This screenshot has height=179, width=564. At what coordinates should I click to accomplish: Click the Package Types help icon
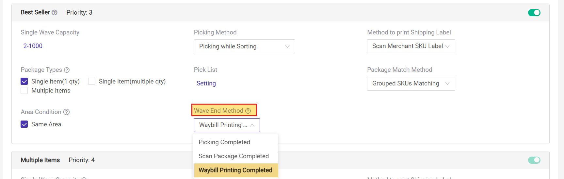coord(67,70)
